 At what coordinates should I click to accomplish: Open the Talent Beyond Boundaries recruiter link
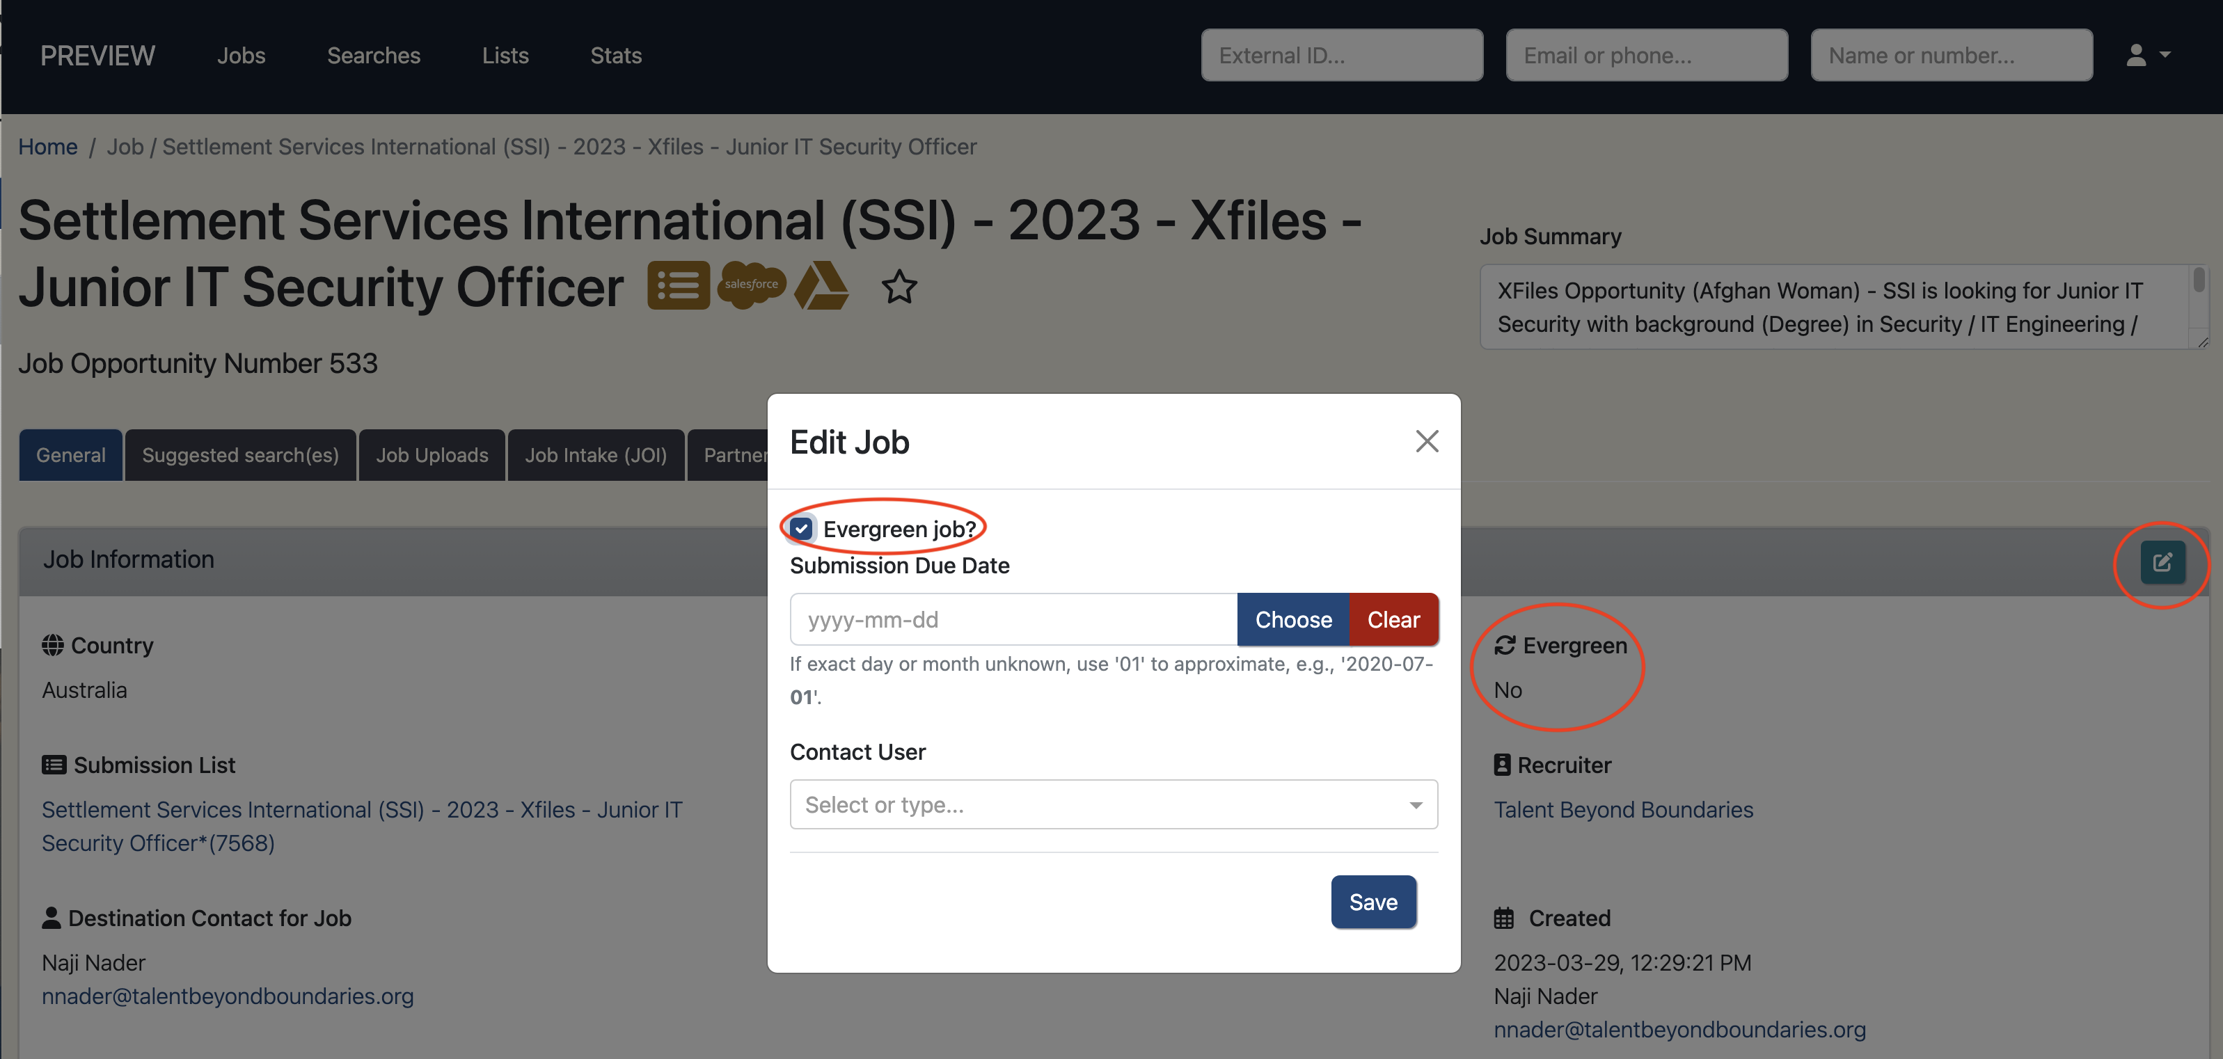(x=1622, y=810)
